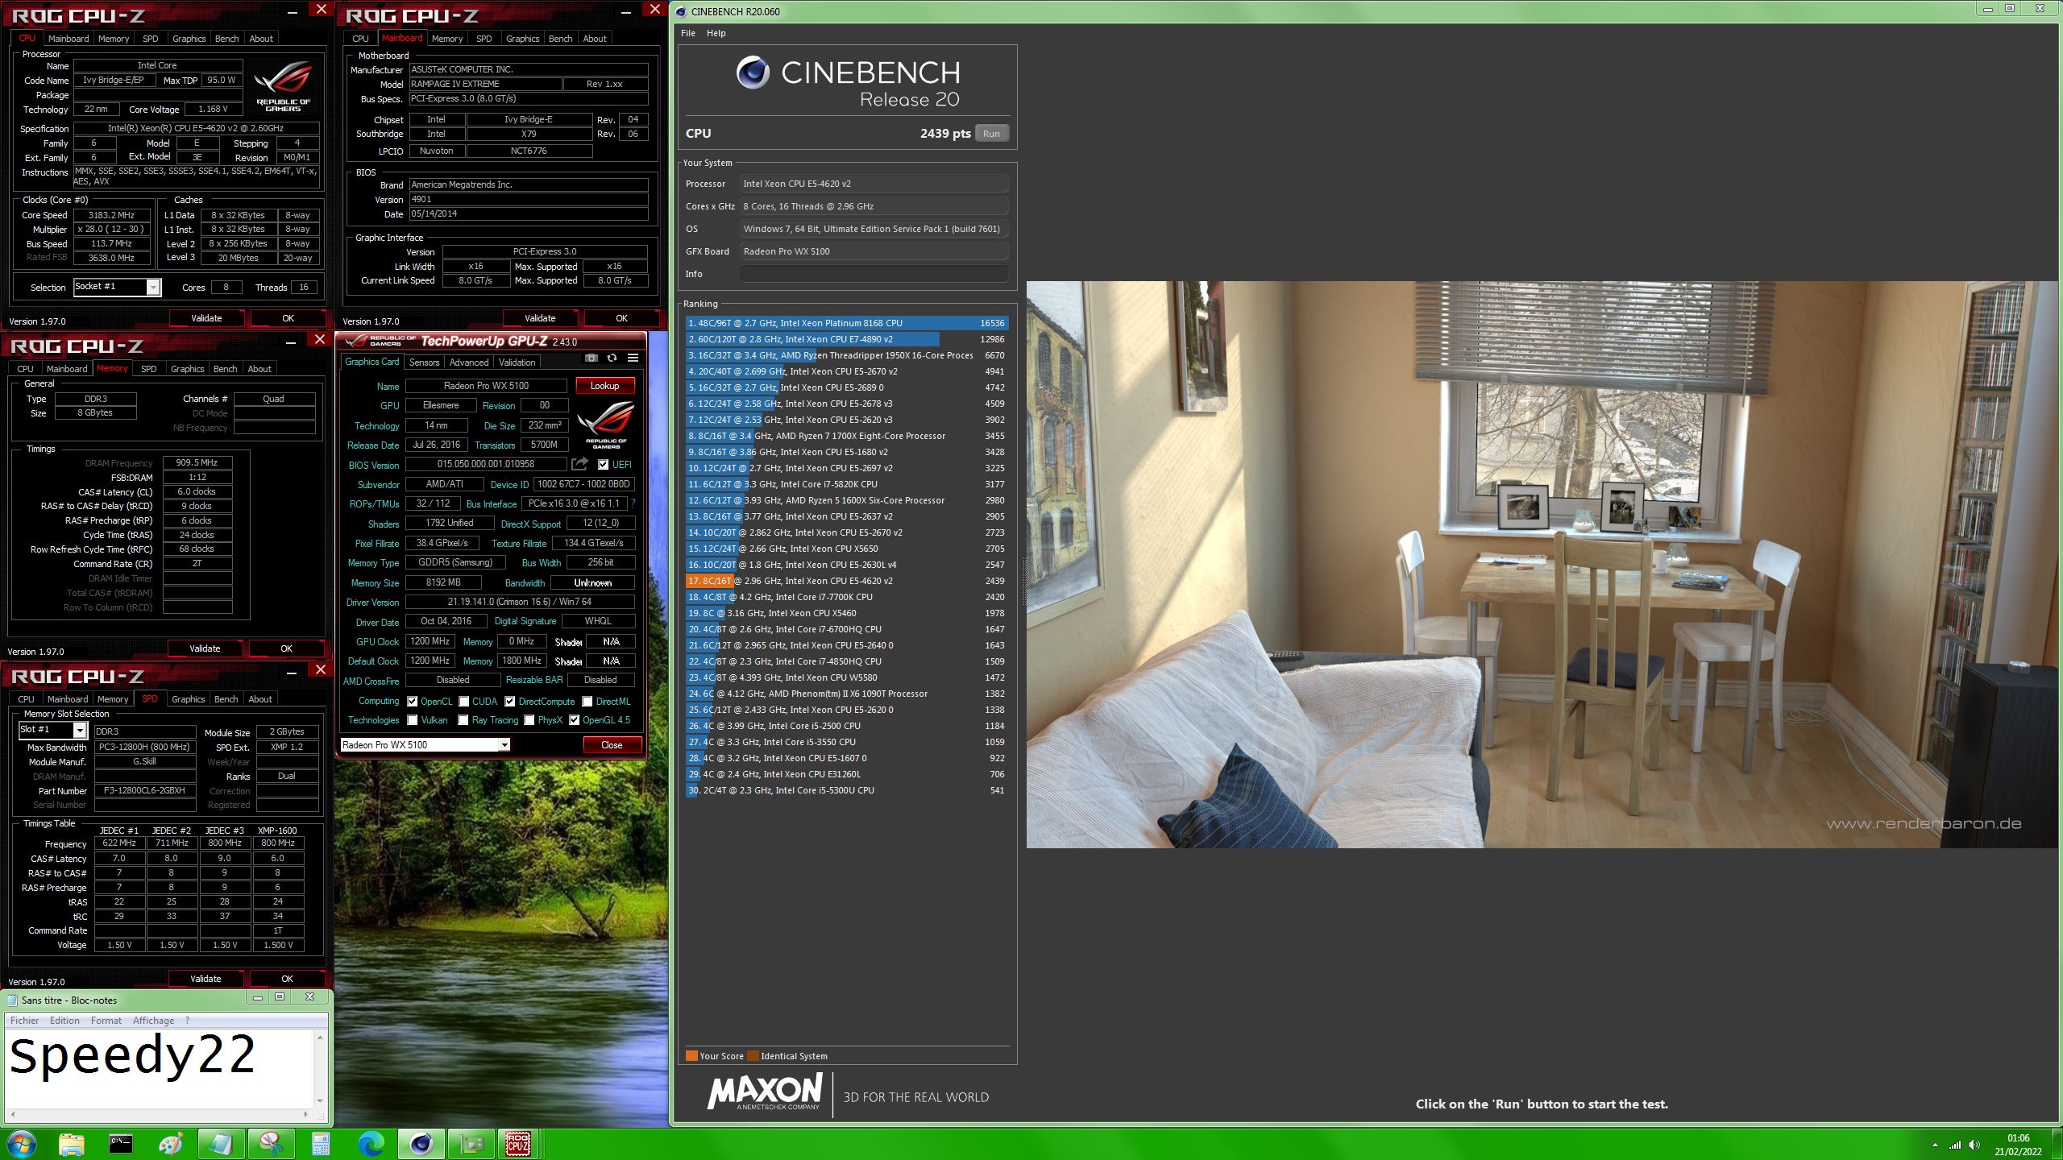The width and height of the screenshot is (2063, 1160).
Task: Take a GPU-Z screenshot with camera icon
Action: pos(591,358)
